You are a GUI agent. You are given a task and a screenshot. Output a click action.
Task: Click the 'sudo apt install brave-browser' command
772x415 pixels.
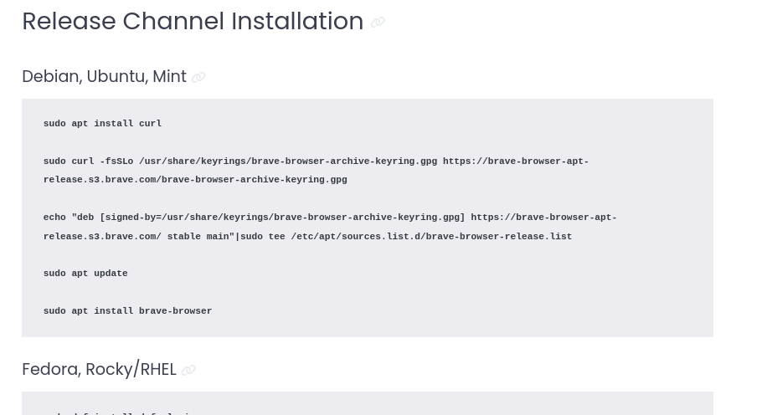click(127, 311)
